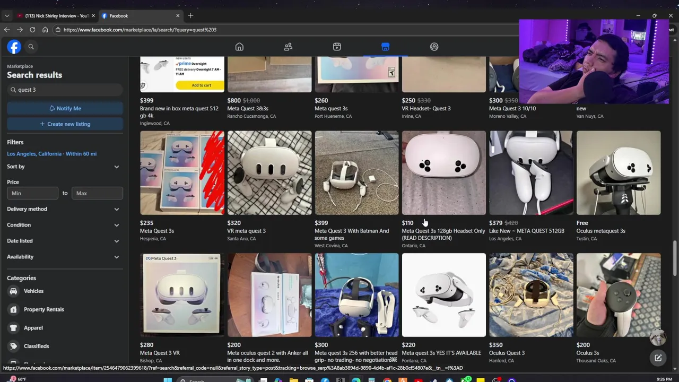Open a new browser tab with plus
The width and height of the screenshot is (679, 382).
(190, 15)
